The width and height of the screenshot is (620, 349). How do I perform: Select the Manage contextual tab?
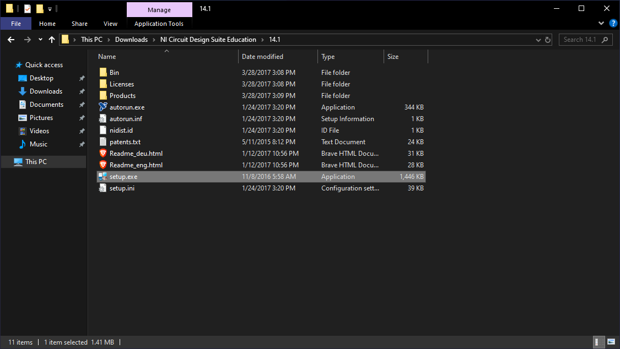(x=159, y=10)
